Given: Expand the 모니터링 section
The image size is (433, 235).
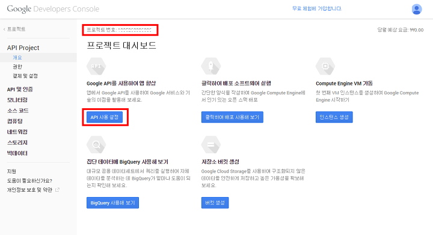Looking at the screenshot, I should 17,100.
